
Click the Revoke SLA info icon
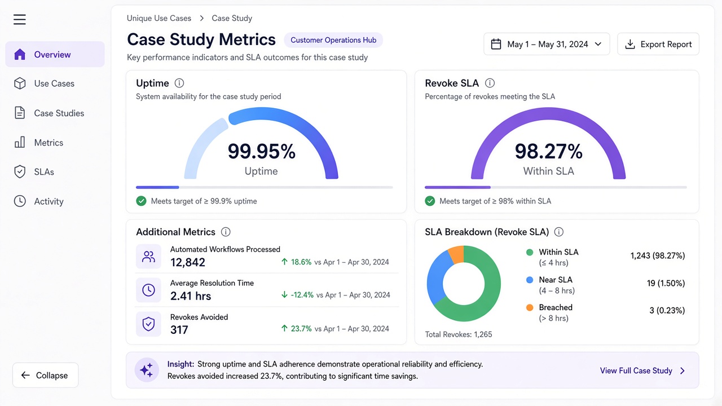(x=490, y=83)
